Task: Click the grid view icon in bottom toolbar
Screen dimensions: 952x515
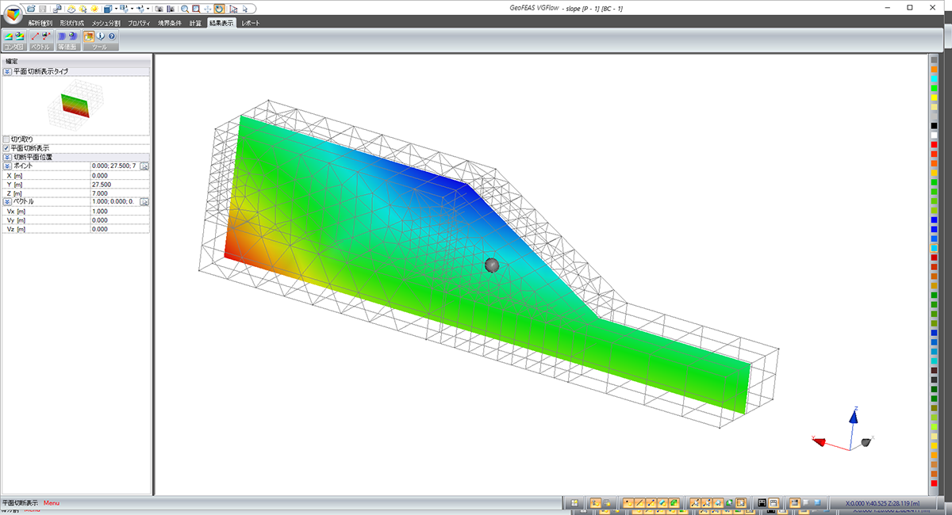Action: coord(574,502)
